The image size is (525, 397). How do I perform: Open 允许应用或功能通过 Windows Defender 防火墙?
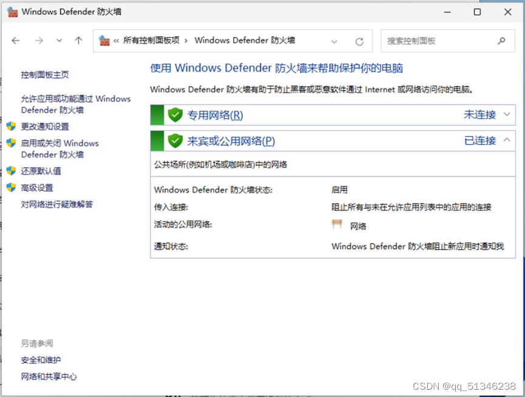pyautogui.click(x=76, y=104)
